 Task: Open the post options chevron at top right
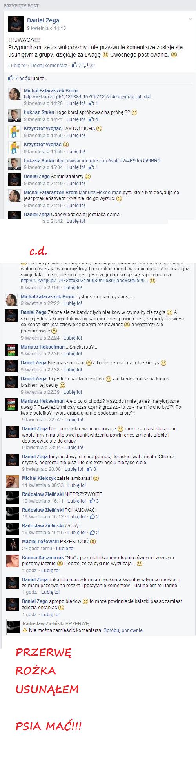pos(191,19)
